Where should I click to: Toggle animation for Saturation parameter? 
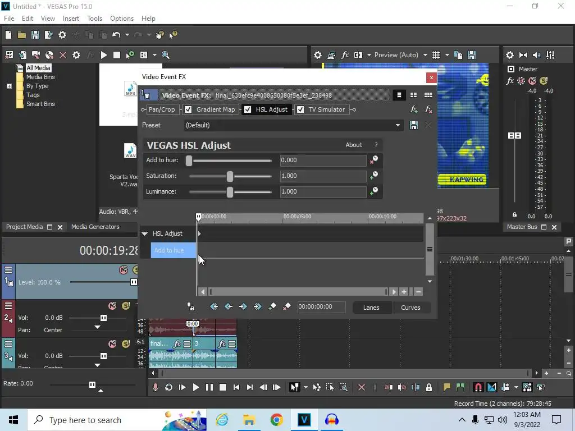pyautogui.click(x=373, y=176)
